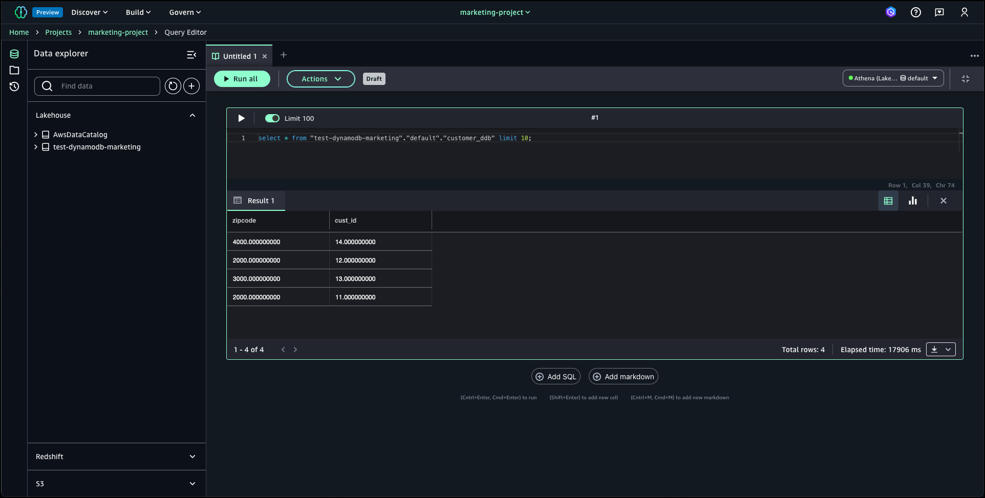Screen dimensions: 985x498
Task: Click the 1 - 4 of 4 pagination text
Action: (249, 350)
